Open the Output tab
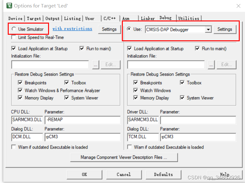 [52, 18]
